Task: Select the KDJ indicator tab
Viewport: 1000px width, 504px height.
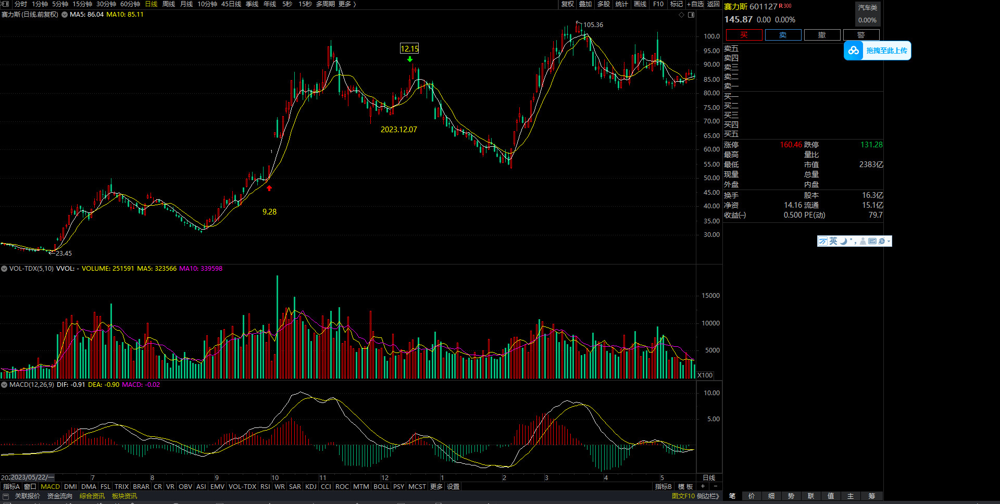Action: [x=311, y=486]
